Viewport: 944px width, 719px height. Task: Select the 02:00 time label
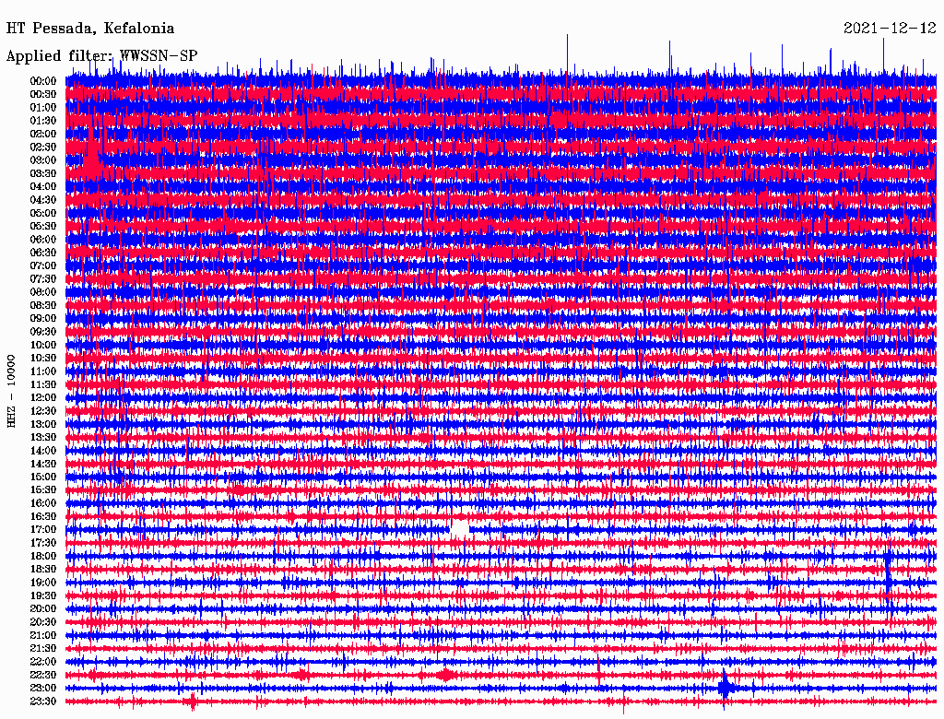pyautogui.click(x=43, y=135)
